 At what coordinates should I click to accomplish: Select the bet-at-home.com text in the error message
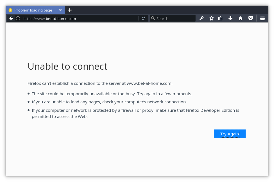click(x=149, y=83)
